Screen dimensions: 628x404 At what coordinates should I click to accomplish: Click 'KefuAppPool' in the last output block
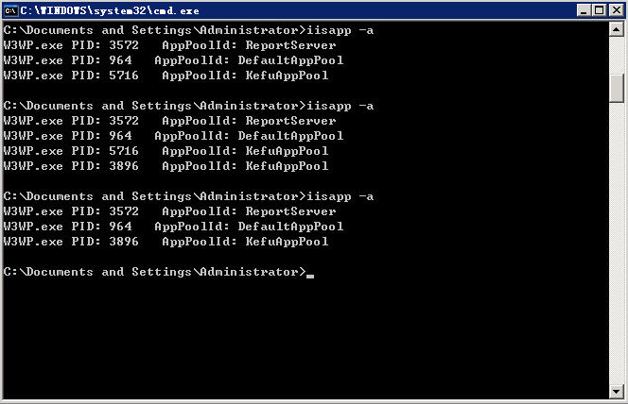pos(287,242)
